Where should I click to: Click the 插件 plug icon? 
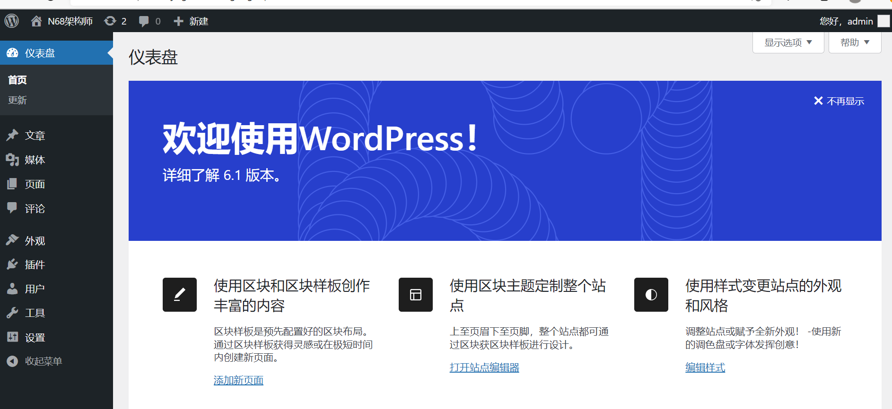tap(12, 264)
